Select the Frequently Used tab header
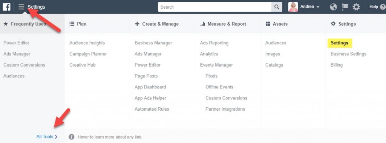Screen dimensions: 386x143 (x=32, y=24)
